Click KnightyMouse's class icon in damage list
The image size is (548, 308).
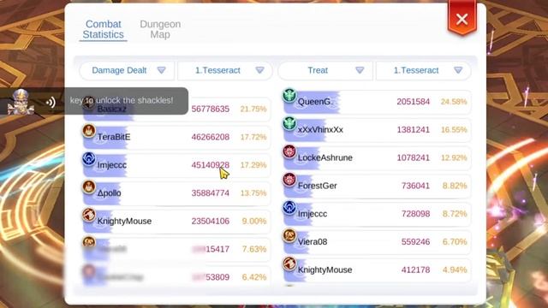click(x=89, y=215)
